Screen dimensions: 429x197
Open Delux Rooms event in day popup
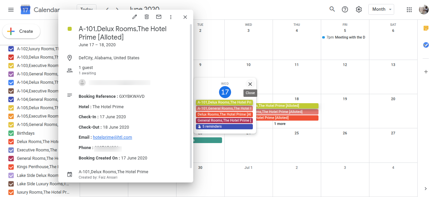click(x=224, y=115)
